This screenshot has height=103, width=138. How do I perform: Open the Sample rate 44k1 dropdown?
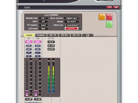click(43, 18)
